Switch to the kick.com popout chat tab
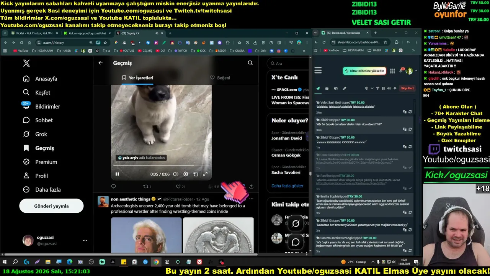The height and width of the screenshot is (276, 490). (87, 33)
